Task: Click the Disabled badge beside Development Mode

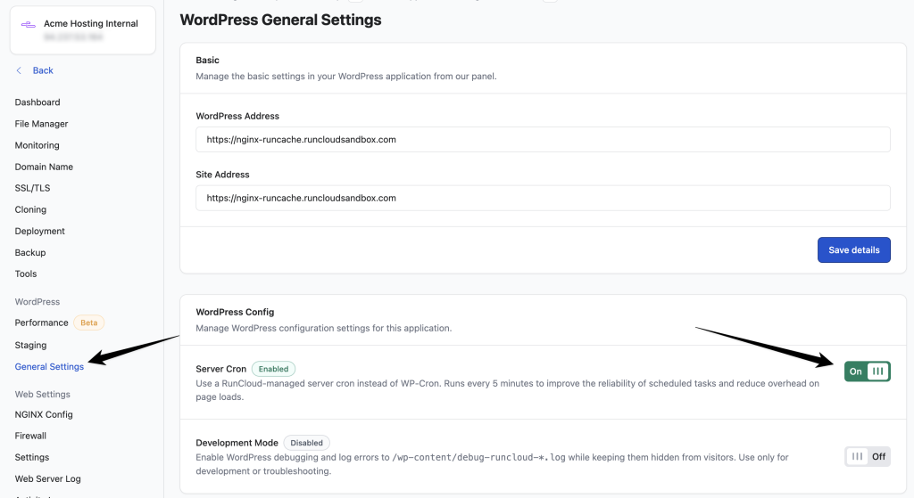Action: 307,443
